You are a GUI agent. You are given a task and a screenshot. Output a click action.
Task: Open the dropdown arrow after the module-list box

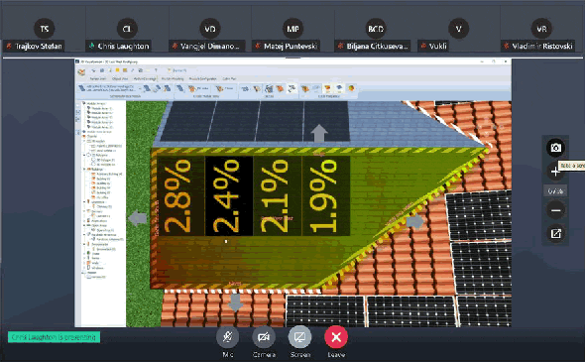[x=140, y=89]
